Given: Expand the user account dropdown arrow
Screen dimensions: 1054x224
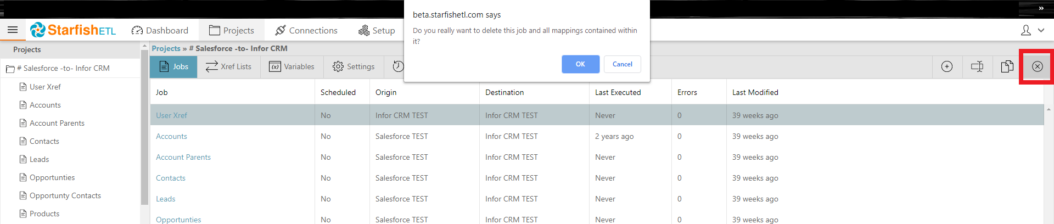Looking at the screenshot, I should (1041, 31).
